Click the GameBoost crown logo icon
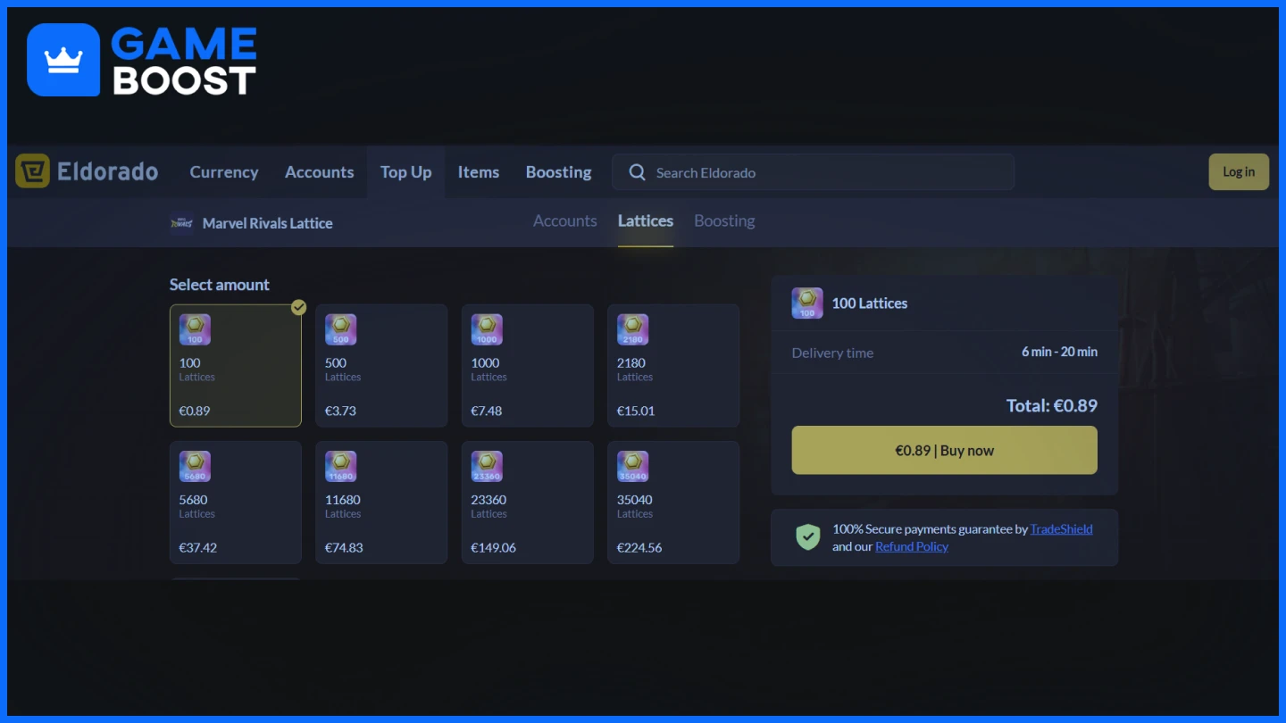 coord(63,60)
